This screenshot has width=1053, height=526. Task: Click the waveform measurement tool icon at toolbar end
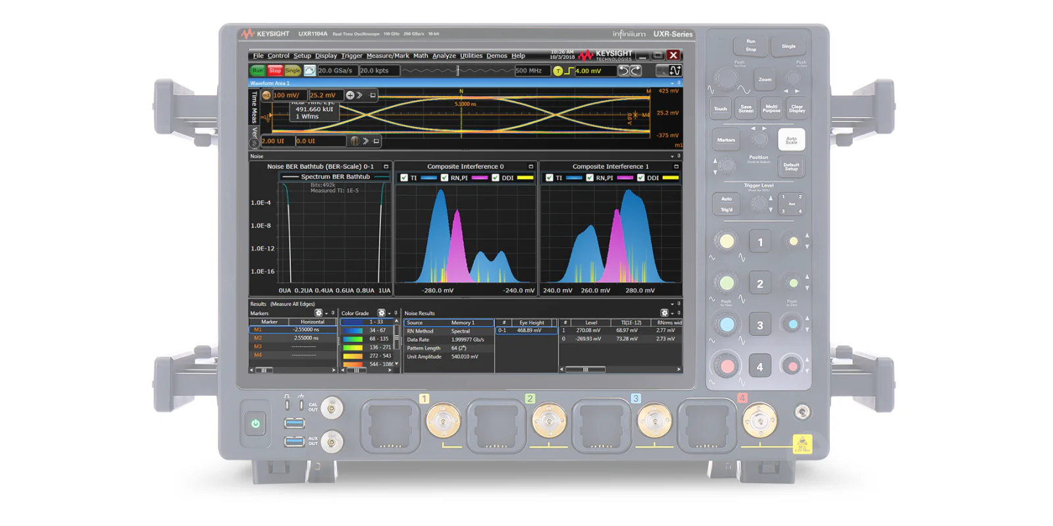[x=675, y=70]
